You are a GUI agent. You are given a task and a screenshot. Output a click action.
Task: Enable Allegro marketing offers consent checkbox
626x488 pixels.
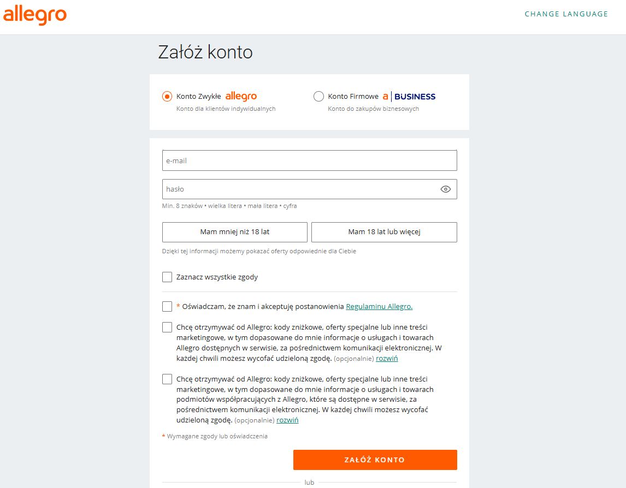[167, 328]
